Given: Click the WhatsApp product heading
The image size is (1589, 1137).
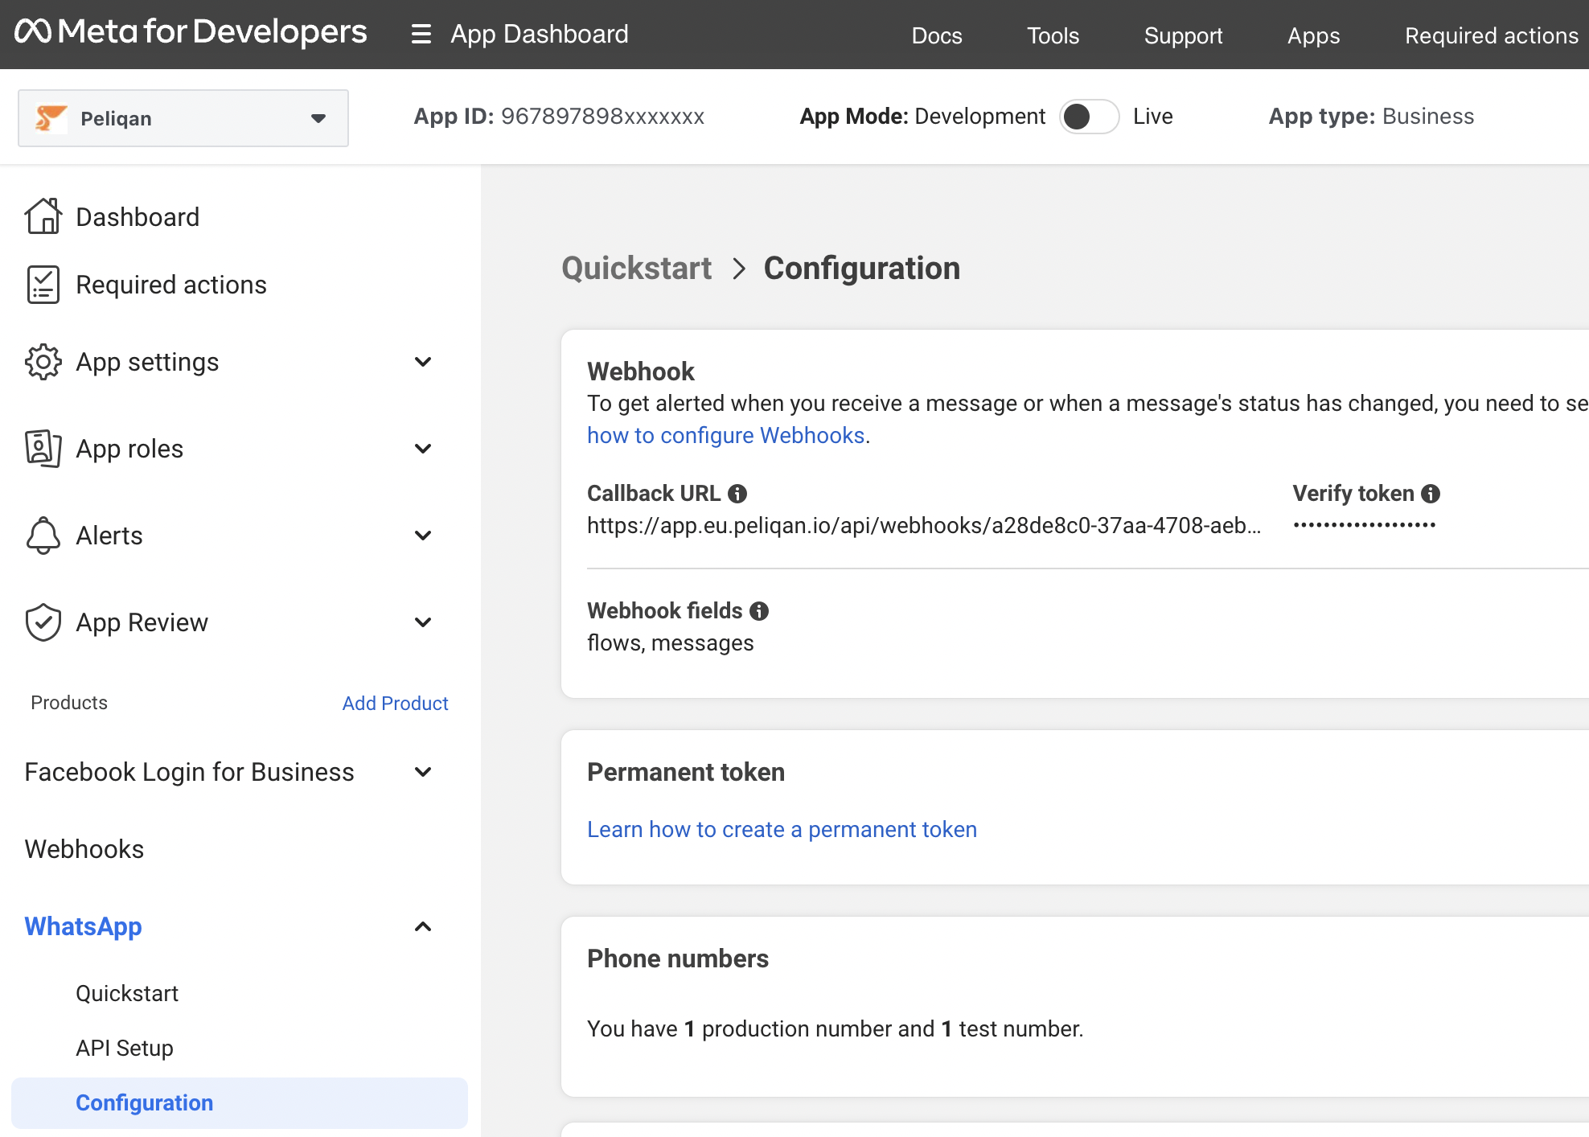Looking at the screenshot, I should coord(84,926).
